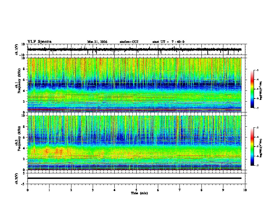Viewport: 276px width, 213px height.
Task: Click the "2" kHz tick on ch.2 spectrogram
Action: tap(24, 159)
